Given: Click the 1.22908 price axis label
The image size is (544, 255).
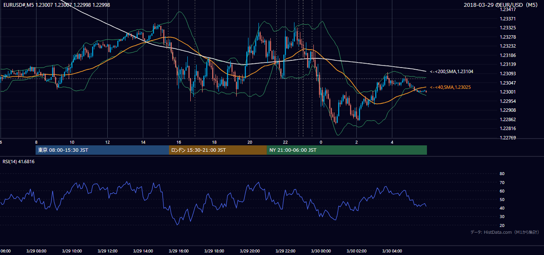Looking at the screenshot, I should click(x=507, y=110).
